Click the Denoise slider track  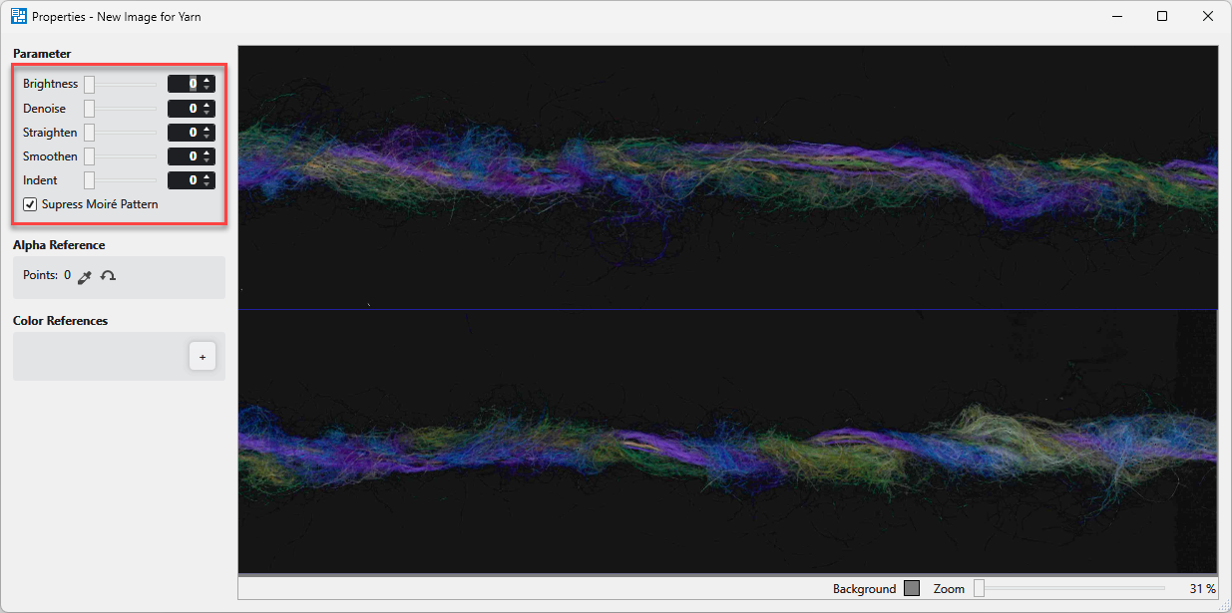(x=125, y=108)
